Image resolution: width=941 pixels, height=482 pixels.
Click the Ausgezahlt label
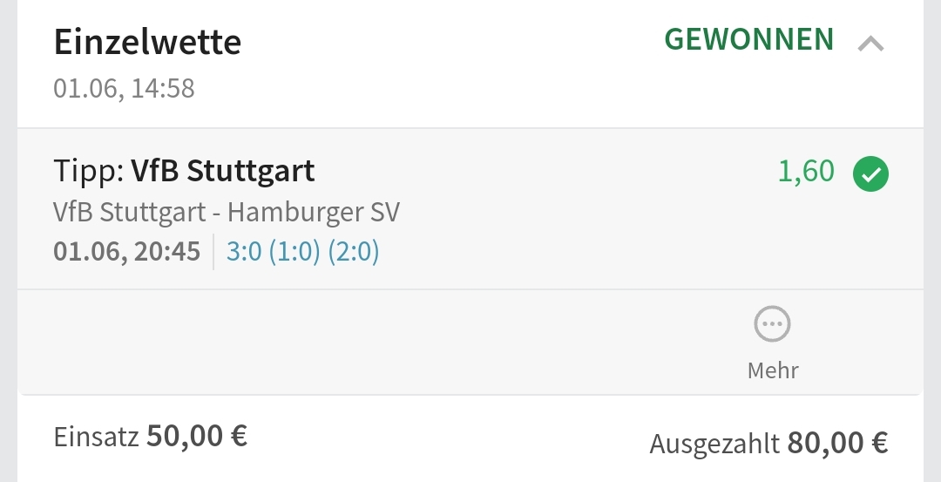point(714,444)
